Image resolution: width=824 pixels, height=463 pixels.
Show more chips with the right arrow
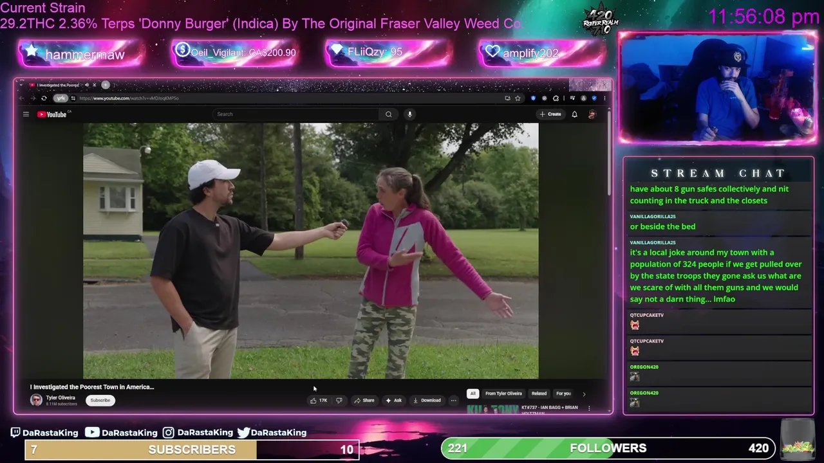point(584,394)
